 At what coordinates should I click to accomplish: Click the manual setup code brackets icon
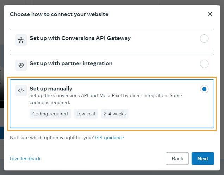point(21,90)
